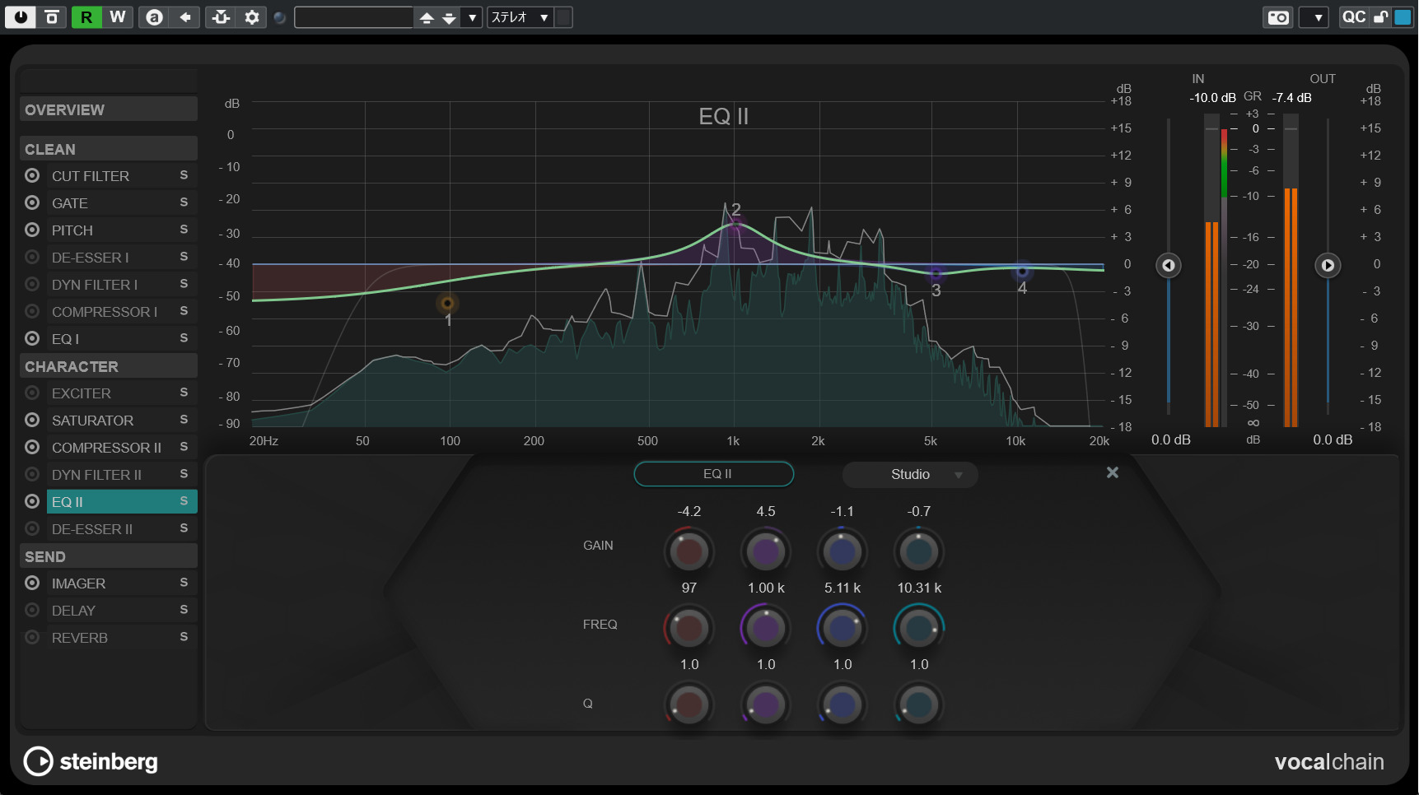Toggle SATURATOR module power button
1419x795 pixels.
32,420
